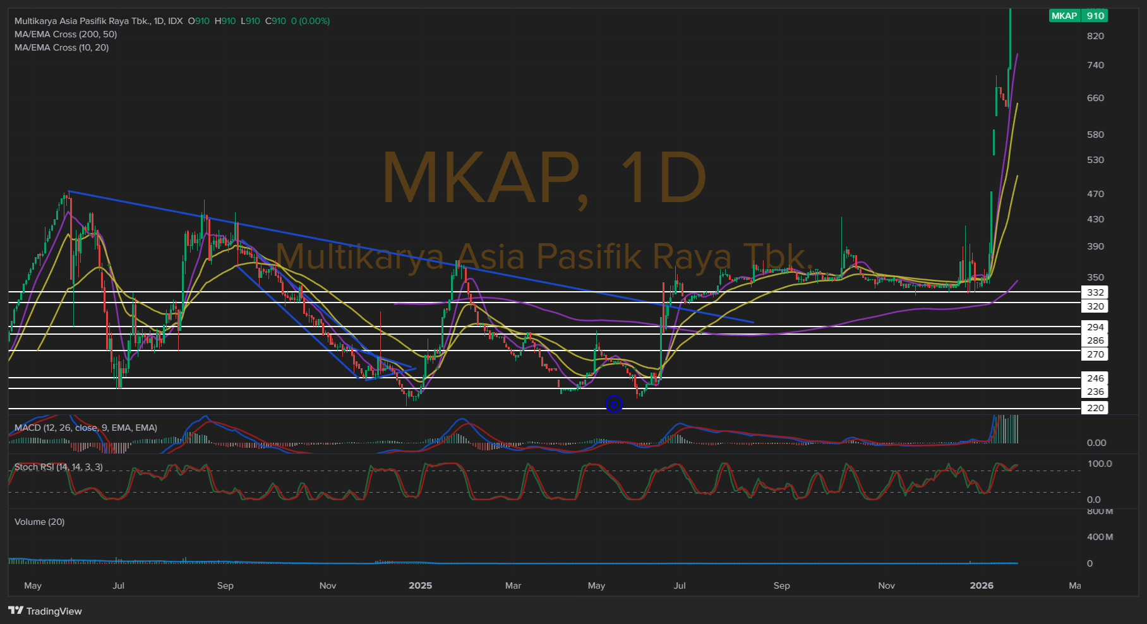Click the blue dividend D marker
1147x624 pixels.
(x=614, y=404)
